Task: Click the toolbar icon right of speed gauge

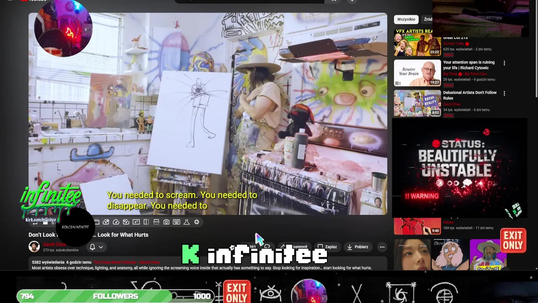Action: pos(126,222)
